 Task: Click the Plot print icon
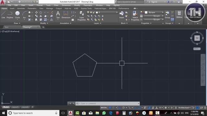point(20,2)
